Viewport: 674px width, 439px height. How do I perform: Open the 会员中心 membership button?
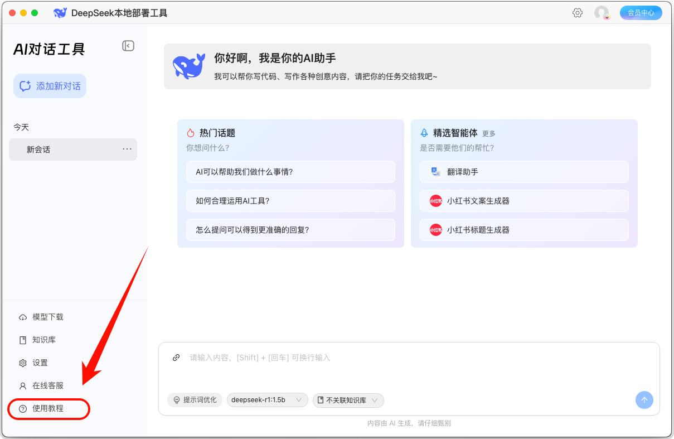[x=641, y=13]
